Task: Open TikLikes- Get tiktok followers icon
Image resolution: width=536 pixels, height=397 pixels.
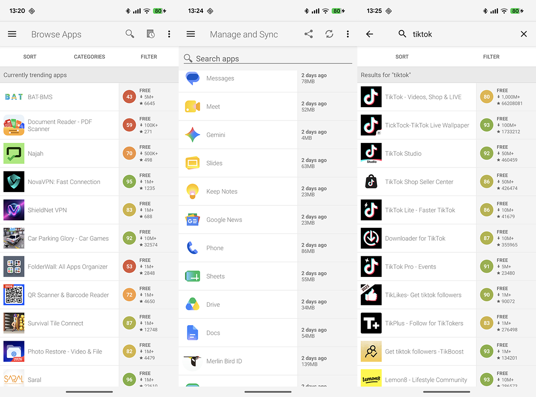Action: (371, 295)
